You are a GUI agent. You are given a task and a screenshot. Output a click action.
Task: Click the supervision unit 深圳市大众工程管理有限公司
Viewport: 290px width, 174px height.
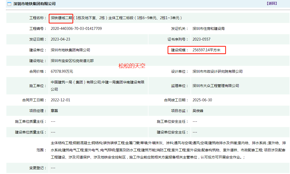click(x=216, y=86)
